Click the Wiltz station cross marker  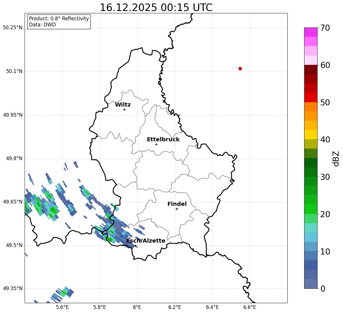pos(125,109)
